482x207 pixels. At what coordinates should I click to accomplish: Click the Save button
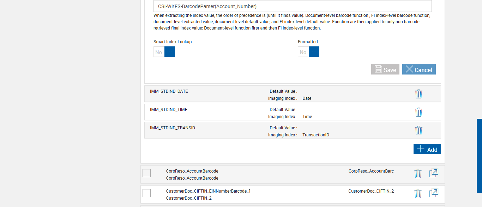point(385,69)
